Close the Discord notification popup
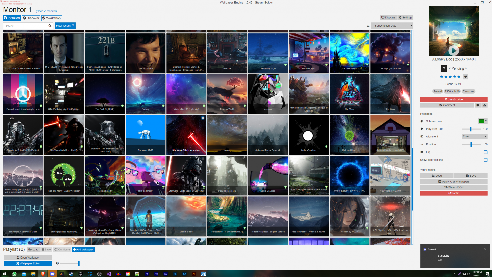492x277 pixels. pos(485,249)
